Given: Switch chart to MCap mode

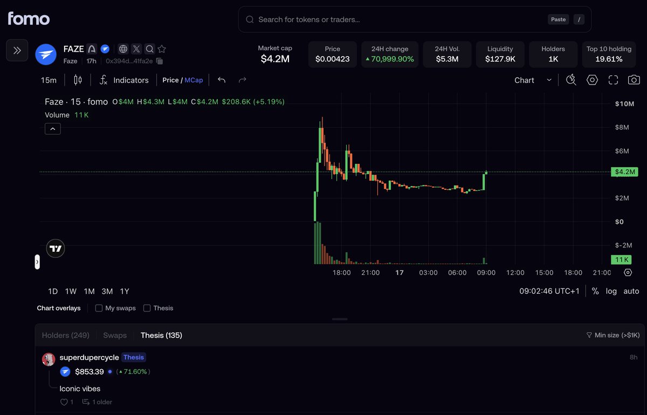Looking at the screenshot, I should pos(194,80).
